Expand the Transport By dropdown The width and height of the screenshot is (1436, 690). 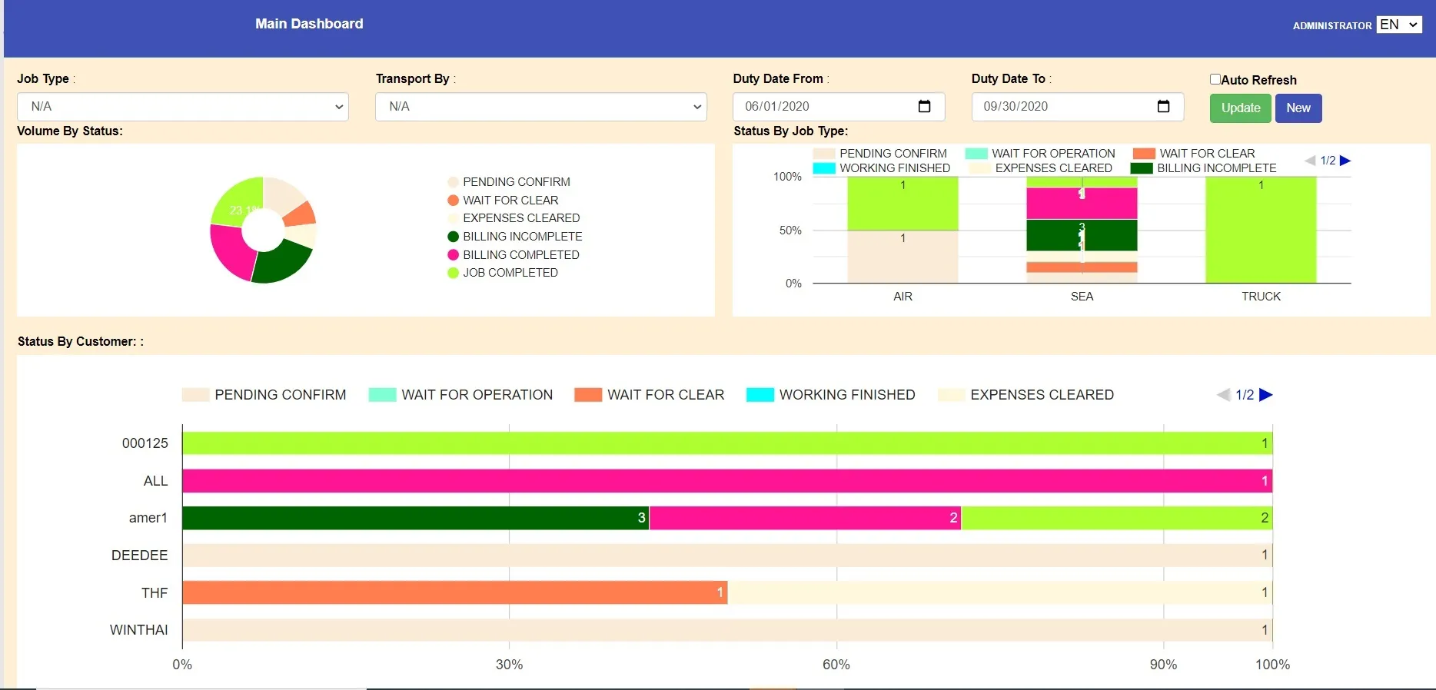541,107
